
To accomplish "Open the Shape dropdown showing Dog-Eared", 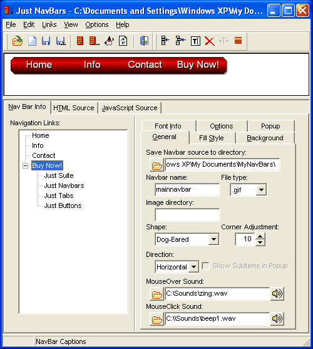I will point(213,239).
